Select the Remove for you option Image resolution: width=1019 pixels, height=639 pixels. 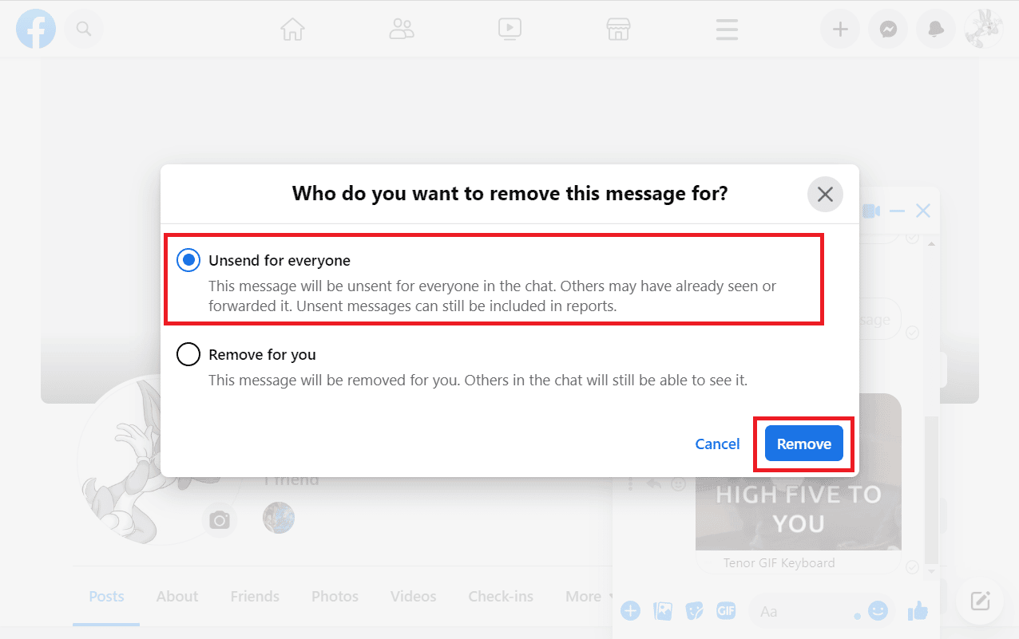coord(188,354)
